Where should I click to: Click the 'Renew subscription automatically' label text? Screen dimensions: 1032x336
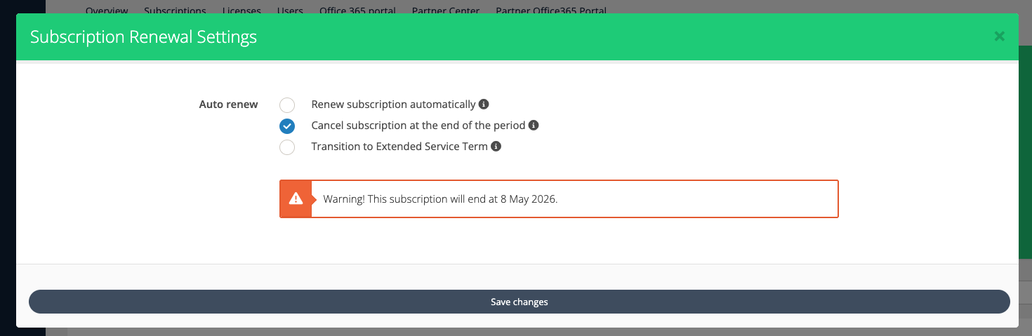tap(393, 105)
